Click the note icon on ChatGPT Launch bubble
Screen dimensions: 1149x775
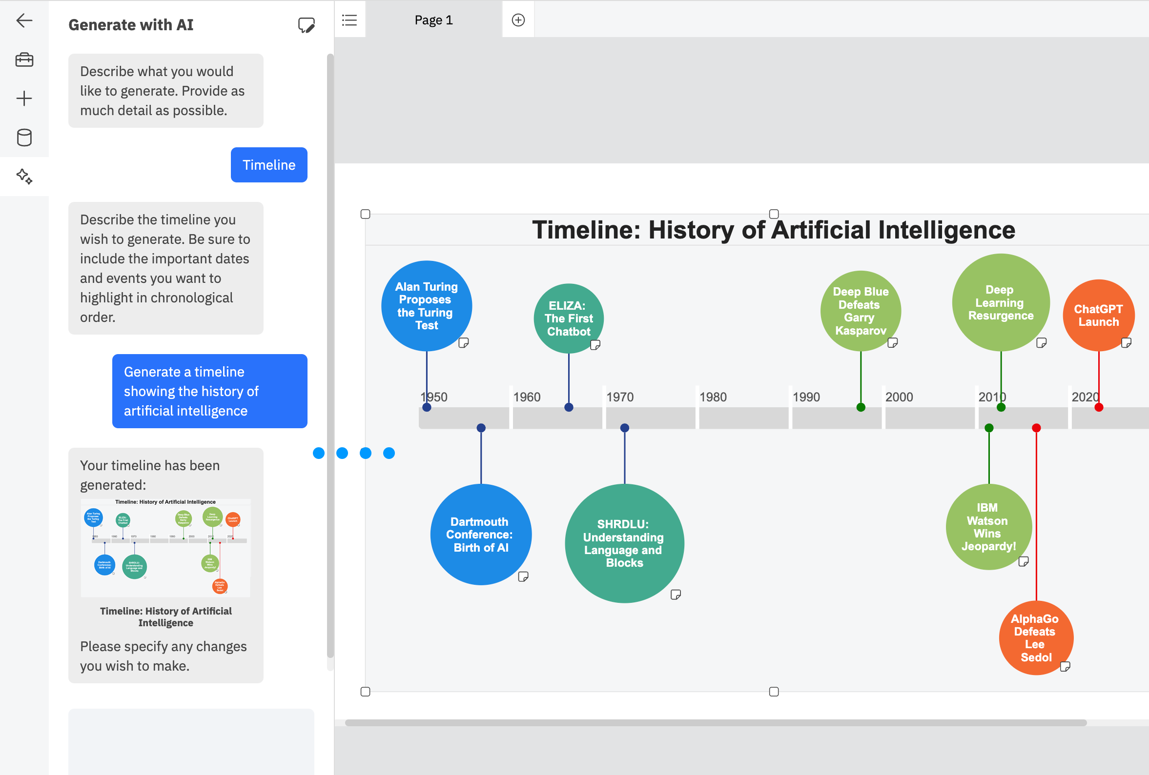(1126, 343)
